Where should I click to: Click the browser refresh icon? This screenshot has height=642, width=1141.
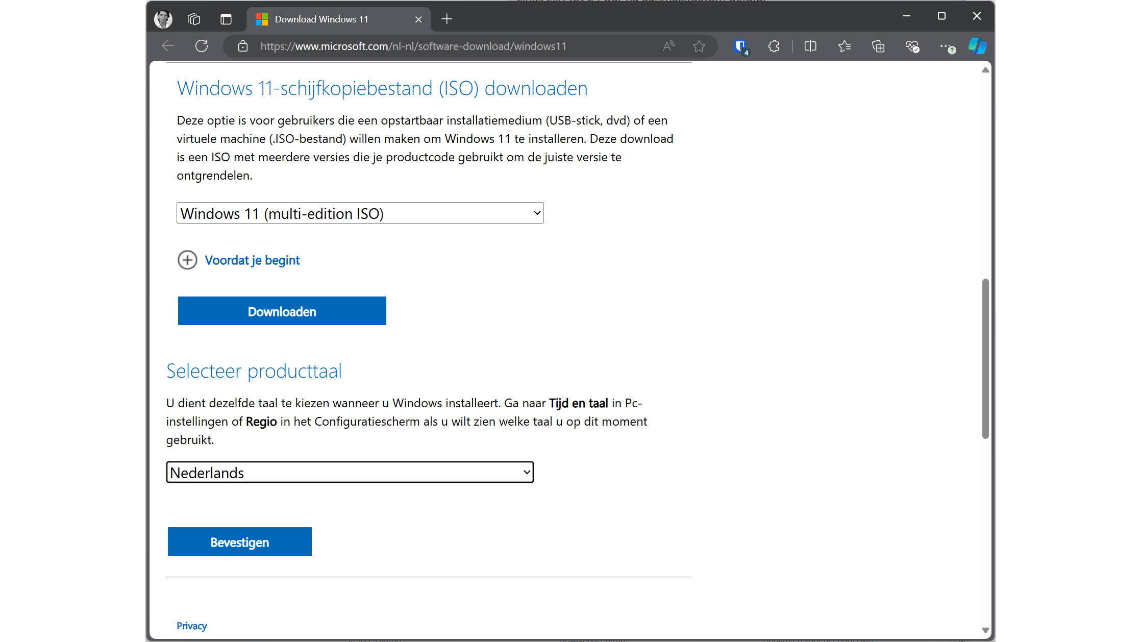(x=202, y=46)
